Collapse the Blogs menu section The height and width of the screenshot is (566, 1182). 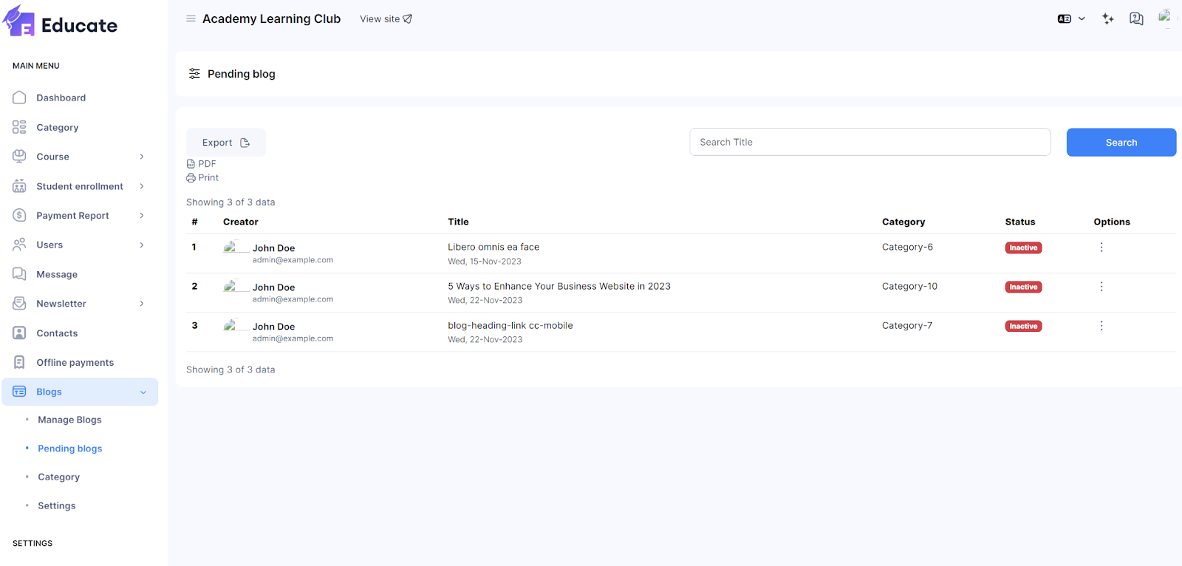point(143,392)
